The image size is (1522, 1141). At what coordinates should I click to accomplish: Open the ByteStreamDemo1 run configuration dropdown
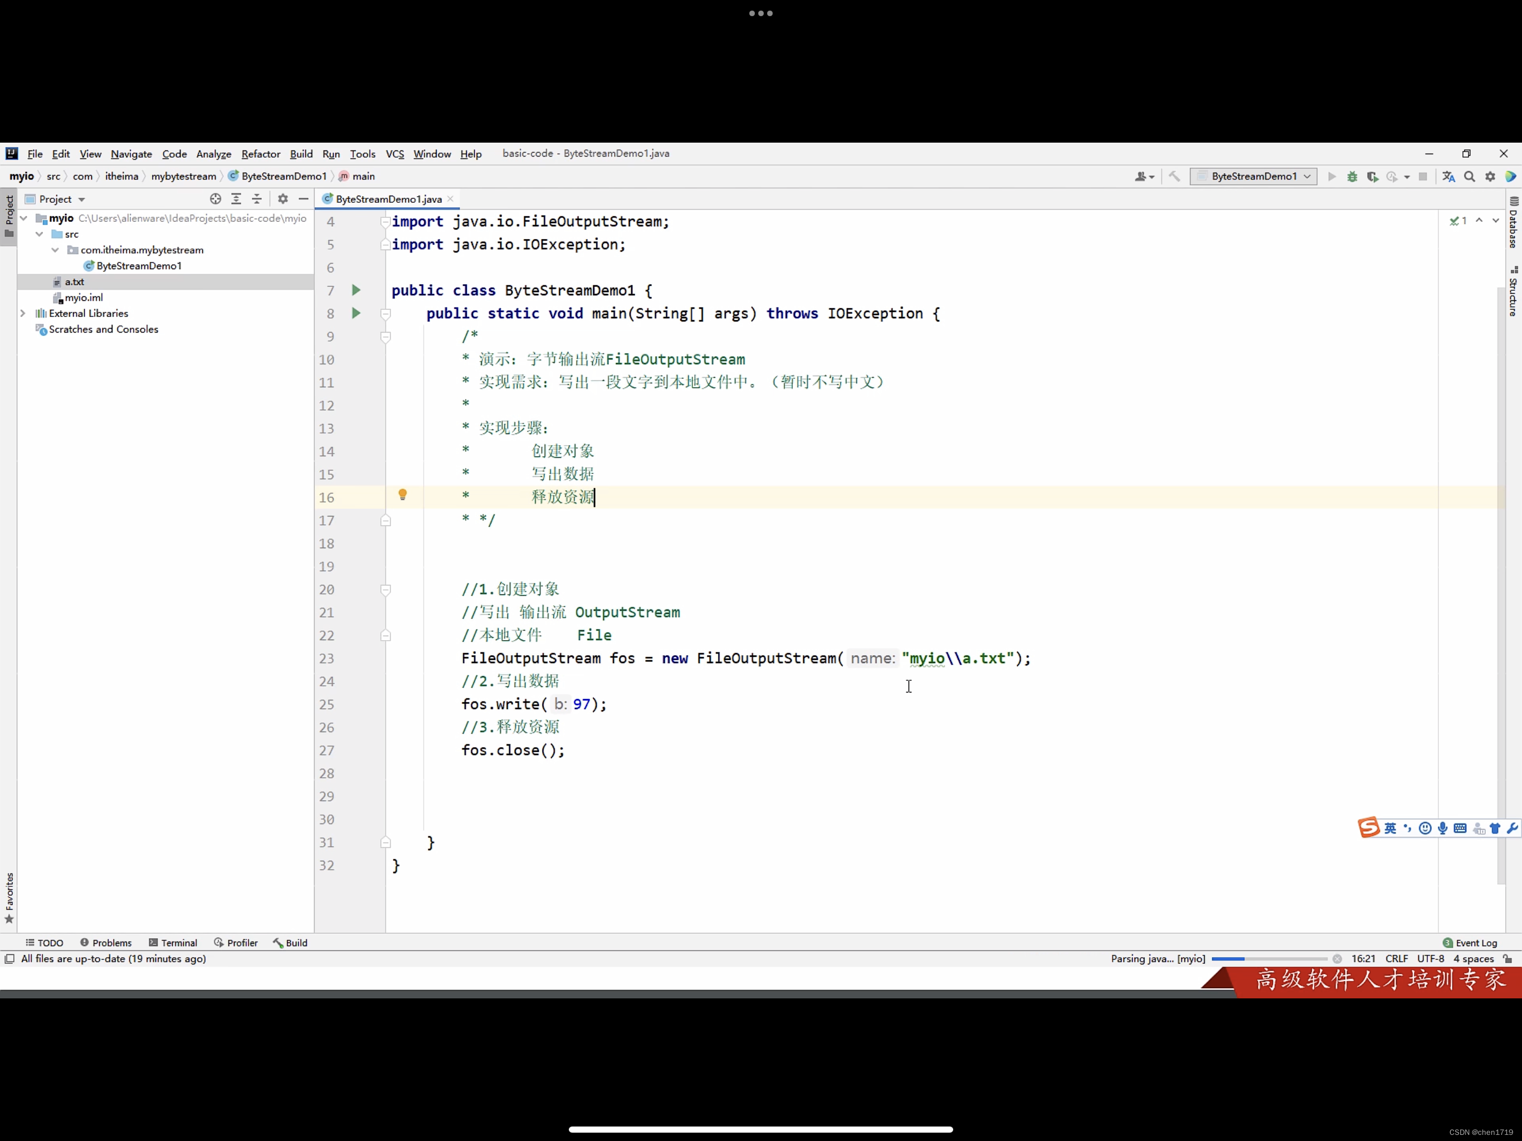coord(1253,177)
